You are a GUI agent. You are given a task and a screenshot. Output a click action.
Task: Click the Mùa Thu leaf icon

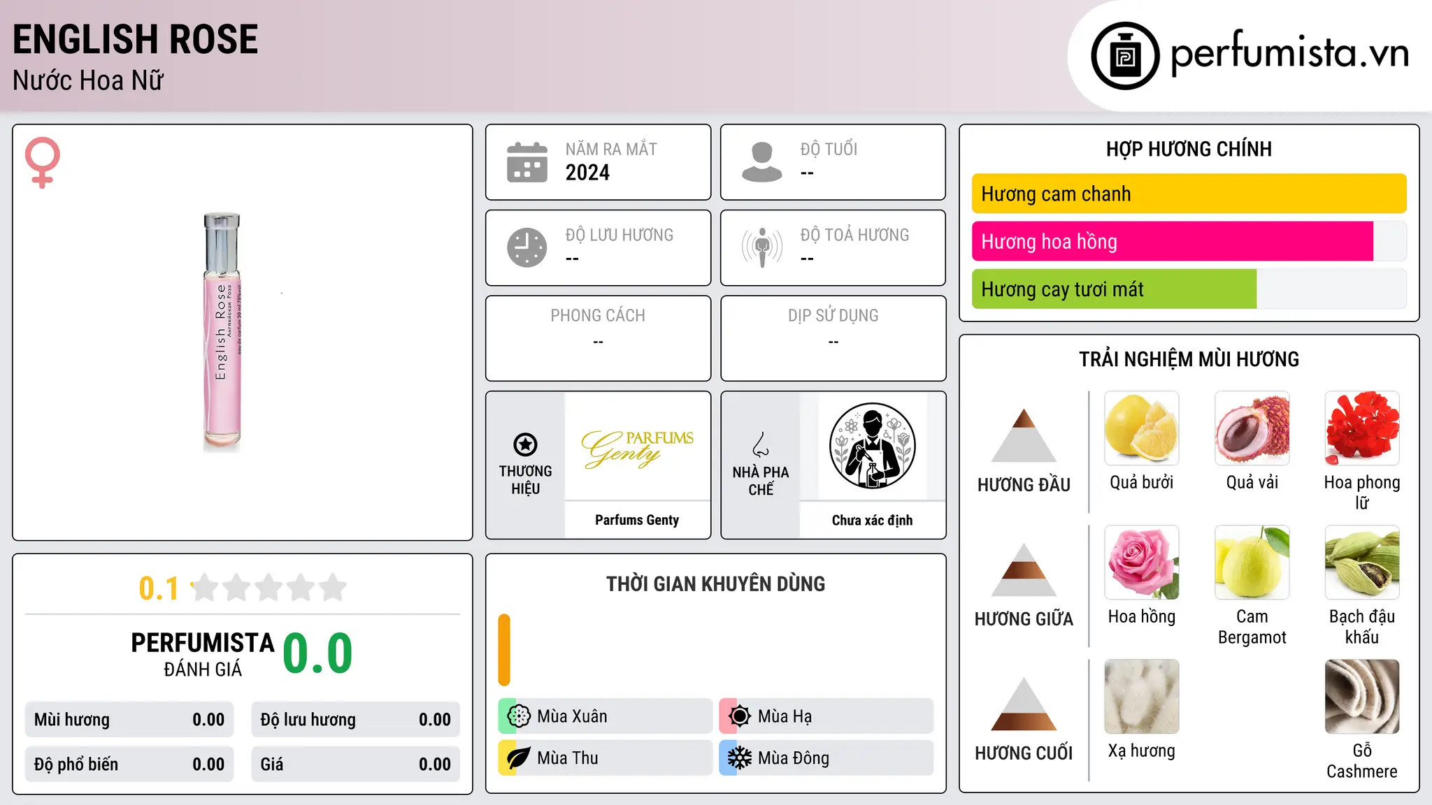[x=519, y=758]
